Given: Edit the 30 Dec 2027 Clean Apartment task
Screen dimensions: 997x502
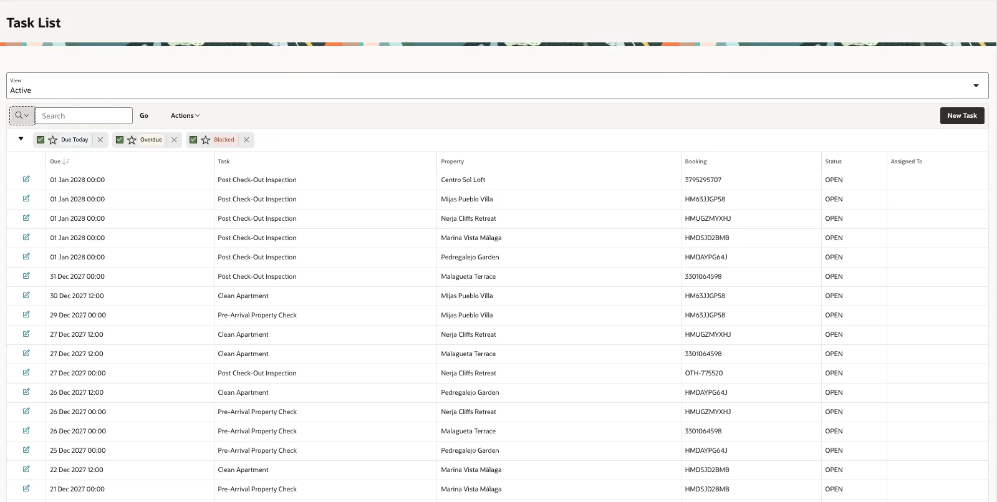Looking at the screenshot, I should pos(26,296).
